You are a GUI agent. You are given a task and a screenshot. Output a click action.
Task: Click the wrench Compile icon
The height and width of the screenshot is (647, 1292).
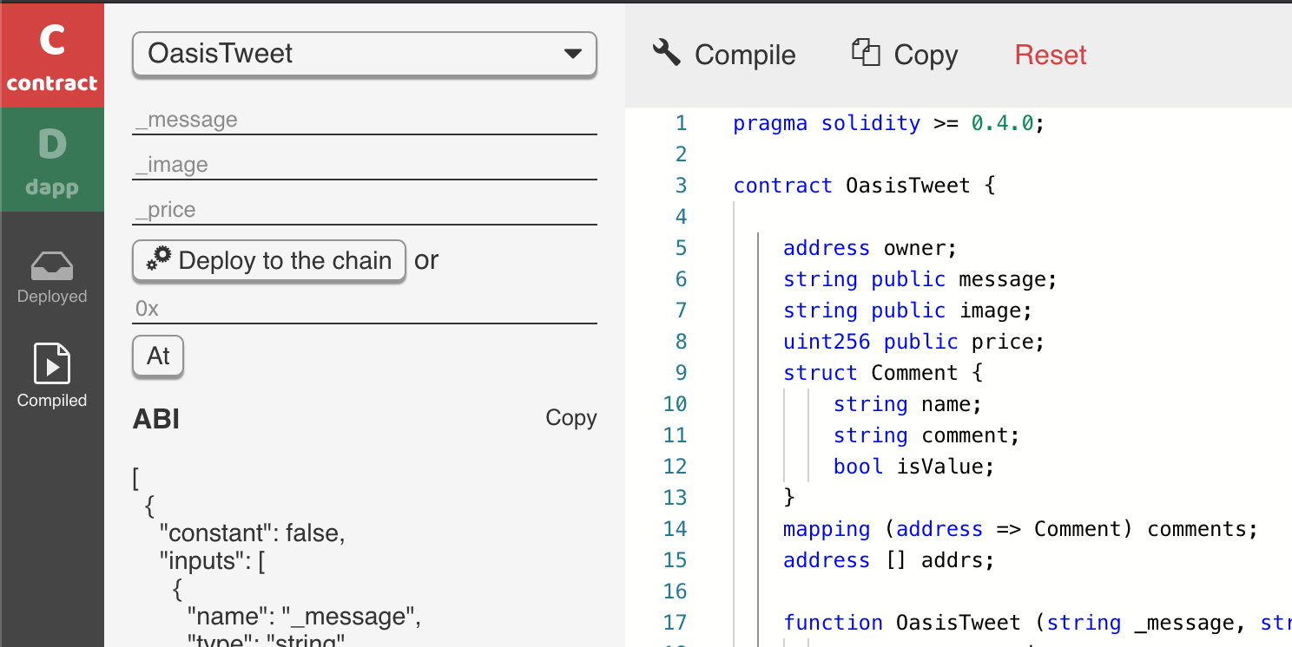pos(667,53)
